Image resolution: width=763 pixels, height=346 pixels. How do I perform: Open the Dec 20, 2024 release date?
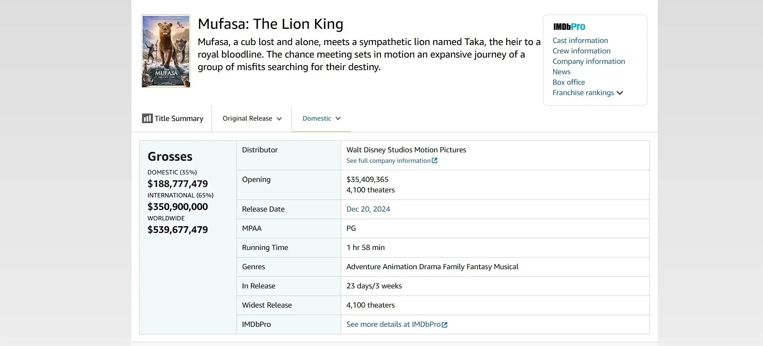point(368,209)
